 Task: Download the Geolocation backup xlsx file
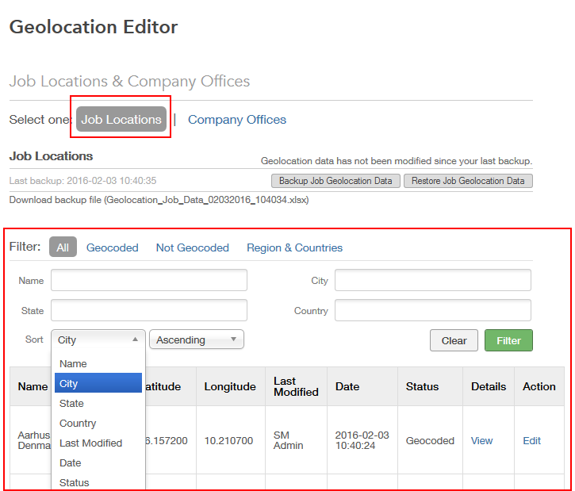tap(159, 200)
